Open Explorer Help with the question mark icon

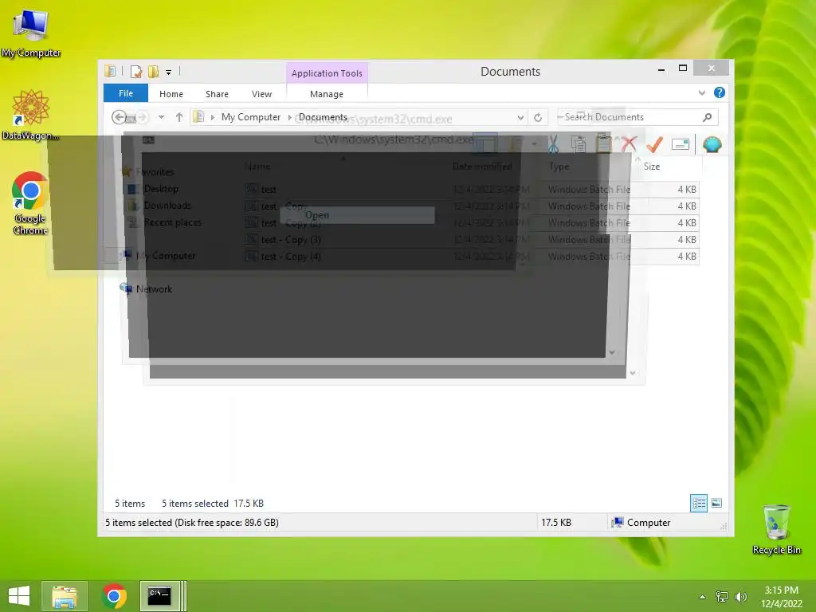[720, 92]
